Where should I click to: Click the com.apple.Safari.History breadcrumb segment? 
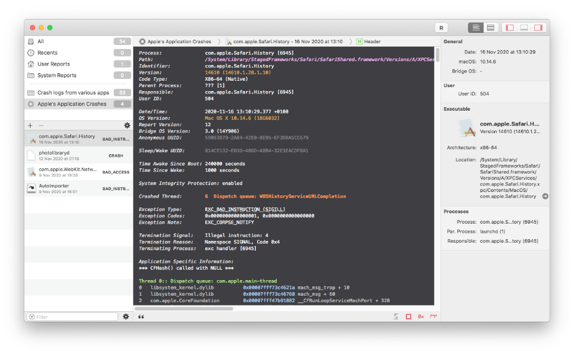pos(288,41)
